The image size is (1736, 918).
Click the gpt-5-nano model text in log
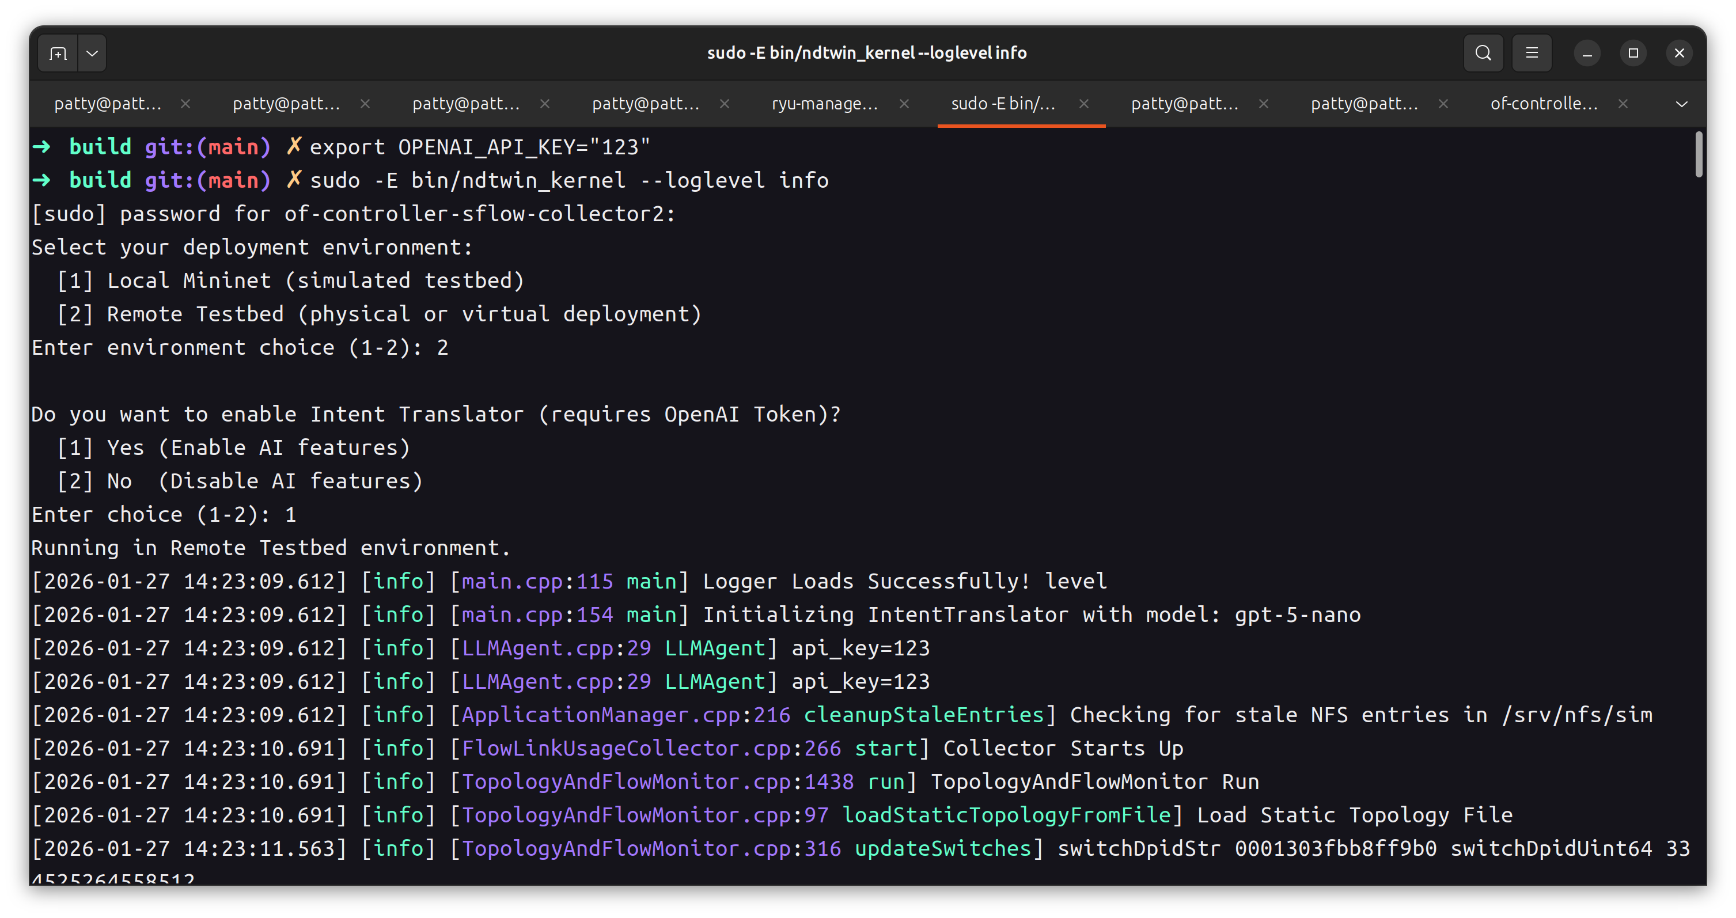[x=1297, y=614]
